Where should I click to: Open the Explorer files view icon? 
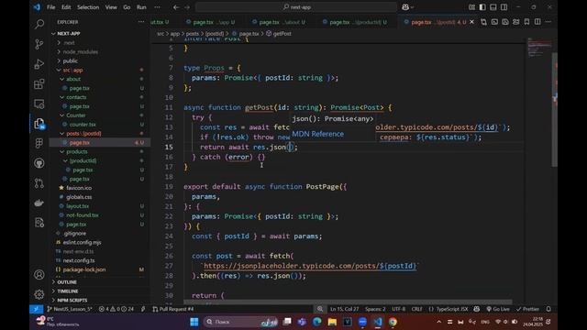(39, 124)
